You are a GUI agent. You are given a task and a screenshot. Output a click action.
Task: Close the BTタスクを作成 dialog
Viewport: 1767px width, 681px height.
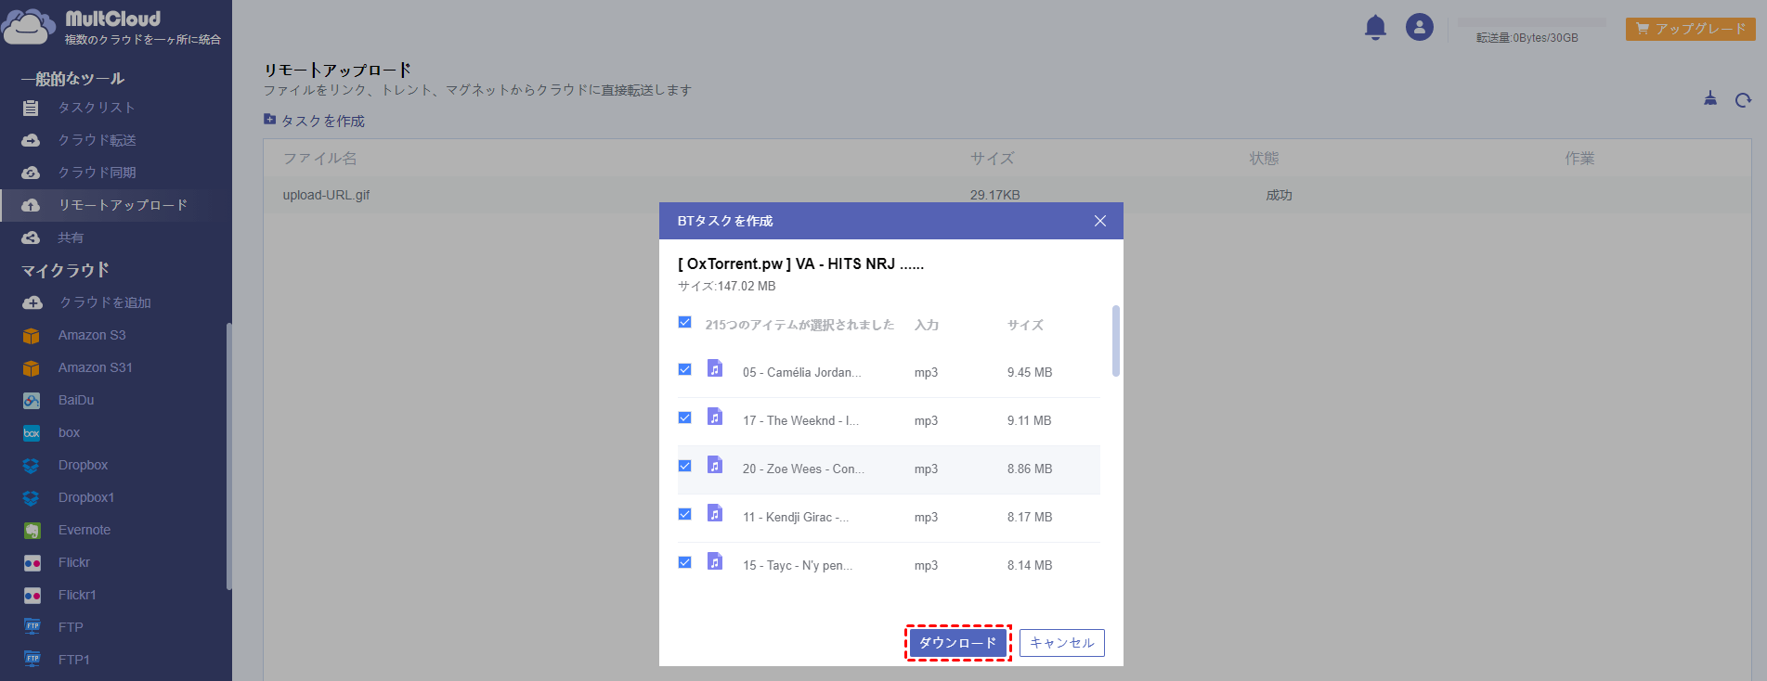1100,221
